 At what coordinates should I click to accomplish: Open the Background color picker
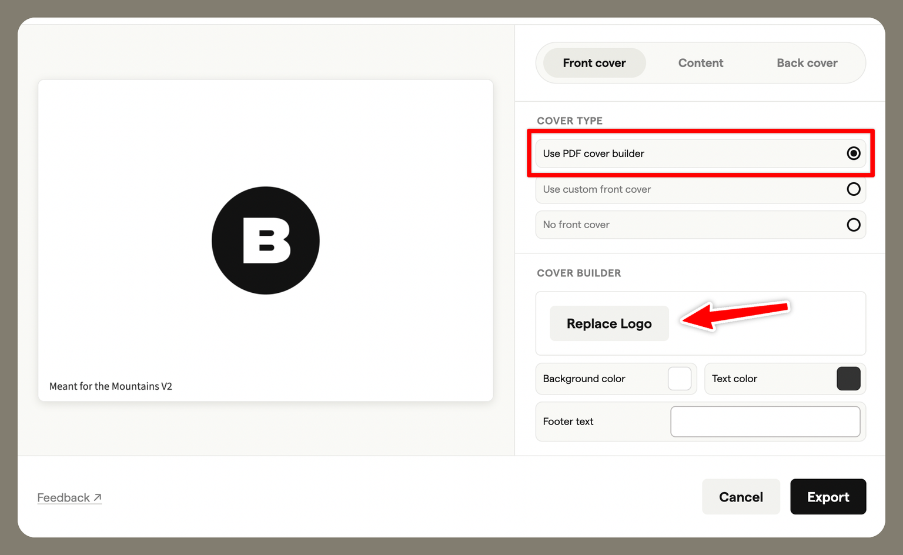679,379
